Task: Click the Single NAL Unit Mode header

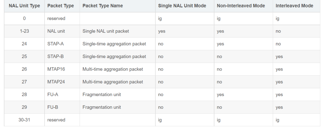Action: 182,6
